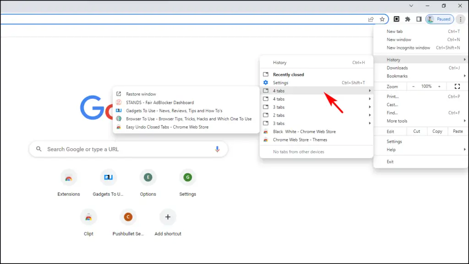Viewport: 469px width, 264px height.
Task: Click the Chrome Web Store Themes favicon
Action: 266,140
